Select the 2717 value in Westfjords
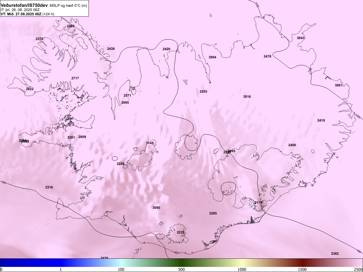The height and width of the screenshot is (272, 363). (x=75, y=78)
